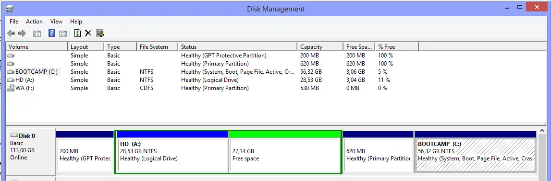Image resolution: width=551 pixels, height=181 pixels.
Task: Click the 28,53 GB capacity cell
Action: [x=311, y=80]
